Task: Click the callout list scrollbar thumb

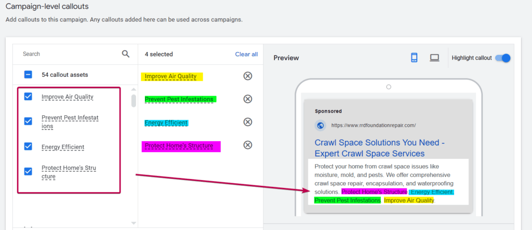Action: click(134, 100)
